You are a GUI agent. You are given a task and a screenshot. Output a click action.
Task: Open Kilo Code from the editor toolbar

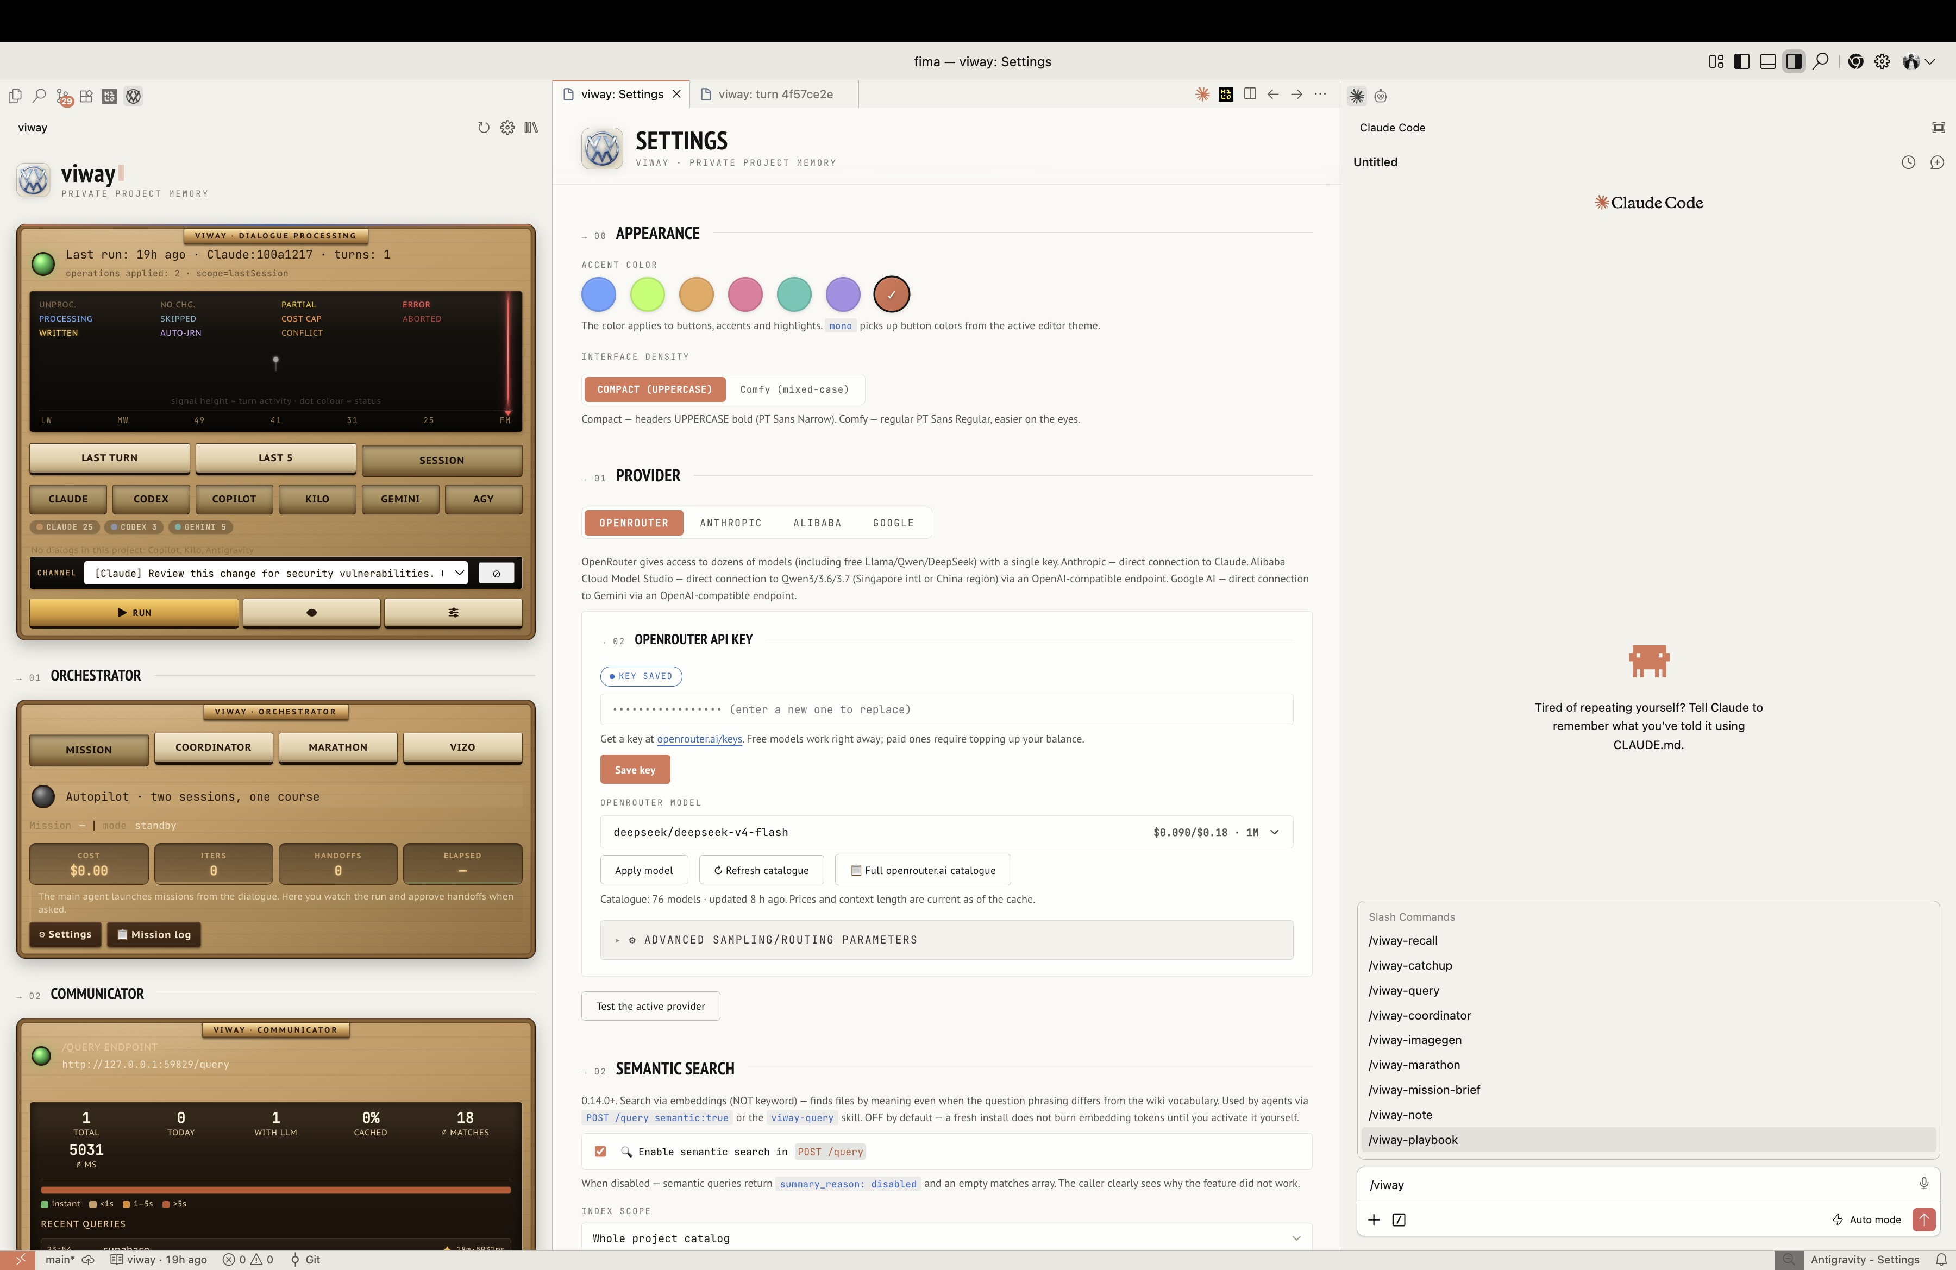(x=1226, y=95)
